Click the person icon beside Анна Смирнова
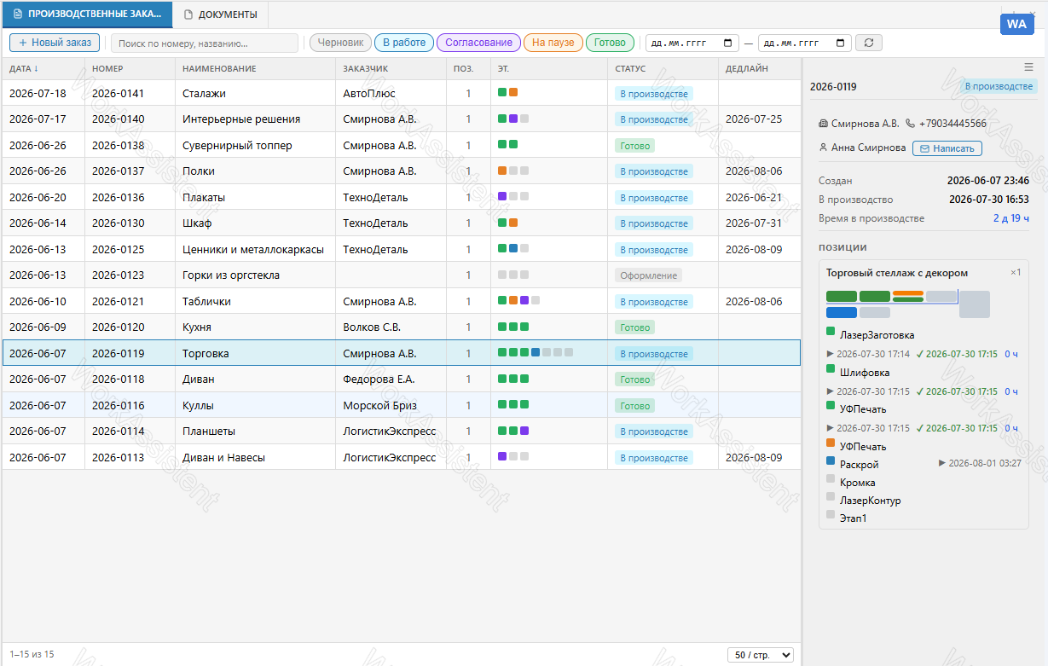Viewport: 1048px width, 666px height. tap(823, 148)
